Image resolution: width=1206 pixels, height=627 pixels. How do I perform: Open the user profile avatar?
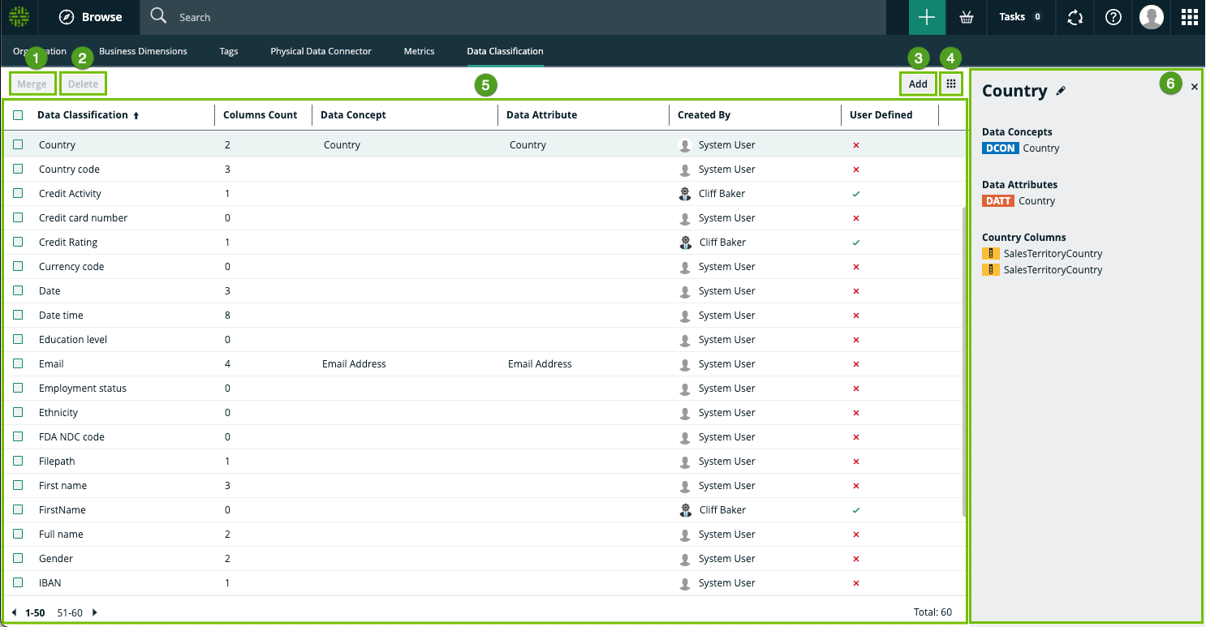click(x=1151, y=17)
